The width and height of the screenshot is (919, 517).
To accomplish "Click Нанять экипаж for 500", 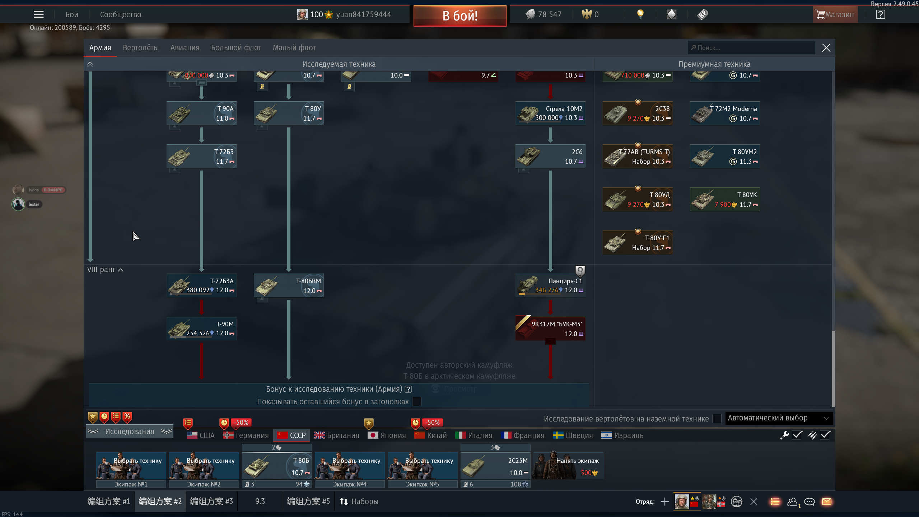I will tap(568, 466).
